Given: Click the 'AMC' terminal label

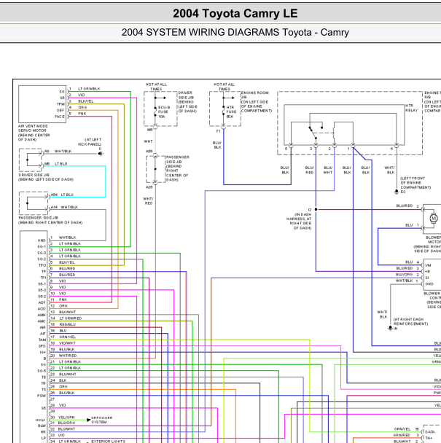Looking at the screenshot, I should point(42,321).
